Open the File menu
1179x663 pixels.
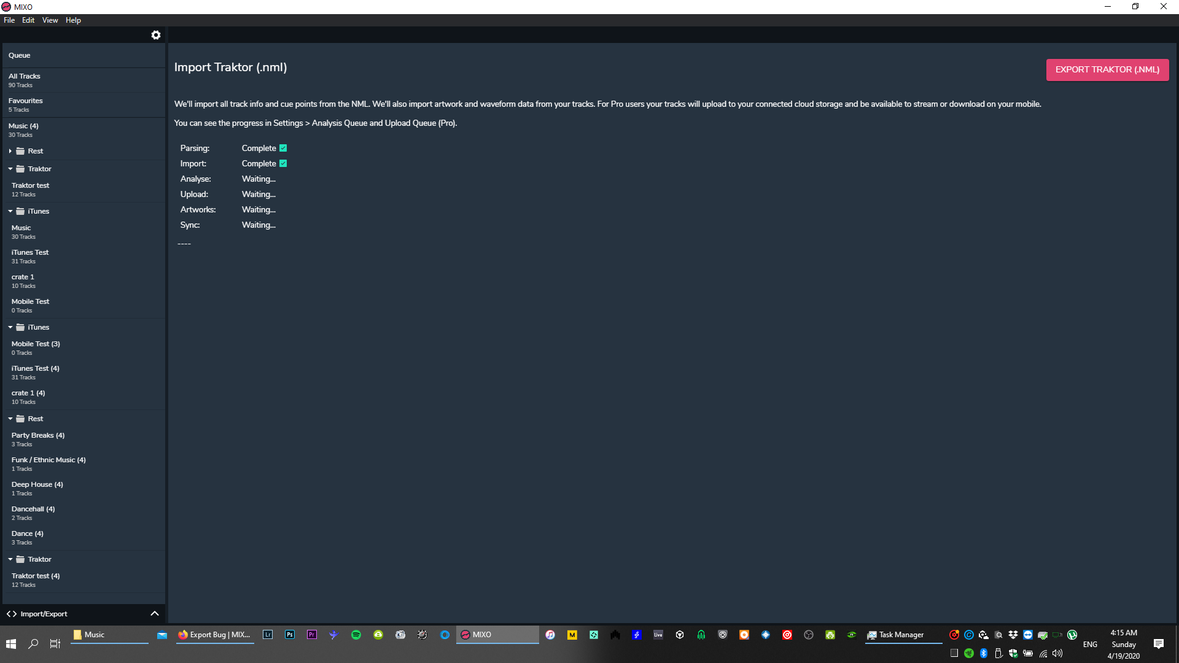(x=9, y=20)
